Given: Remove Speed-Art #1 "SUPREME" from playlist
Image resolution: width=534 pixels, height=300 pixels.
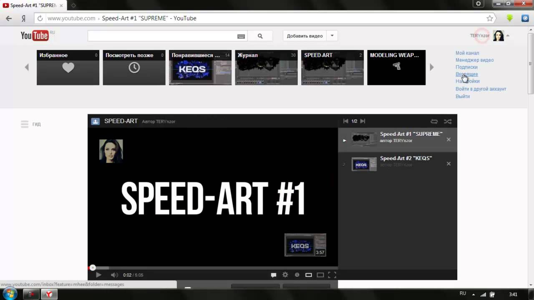Looking at the screenshot, I should (448, 140).
